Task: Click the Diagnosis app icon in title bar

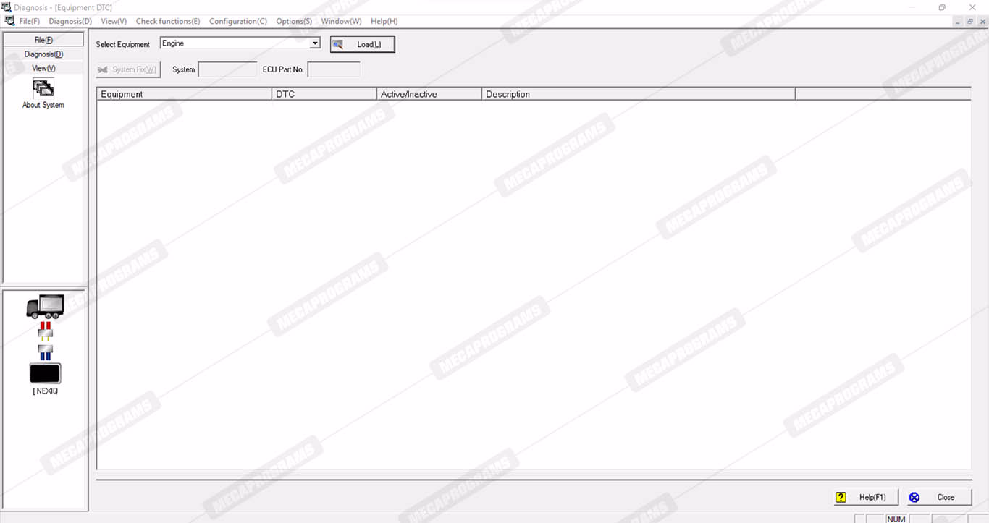Action: 7,7
